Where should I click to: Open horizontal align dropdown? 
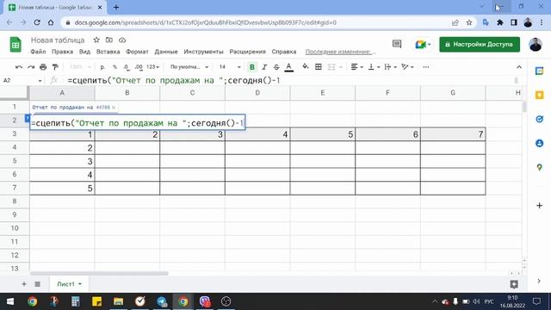(x=356, y=67)
